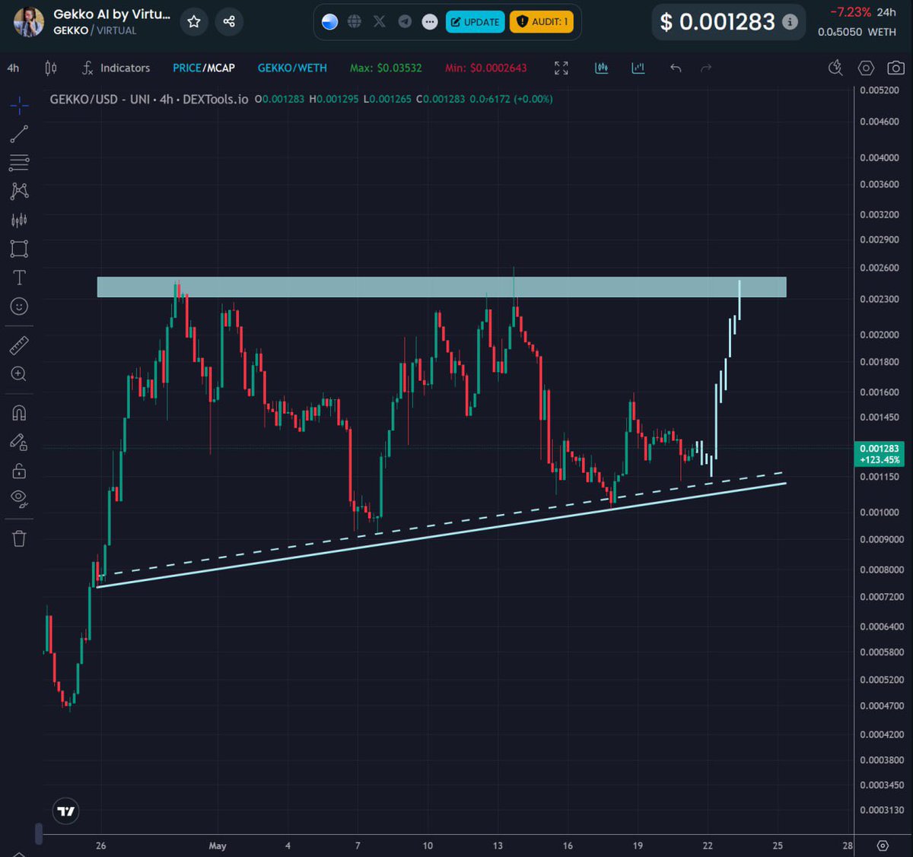This screenshot has height=857, width=913.
Task: Open the Gekko AI token avatar
Action: pos(29,22)
